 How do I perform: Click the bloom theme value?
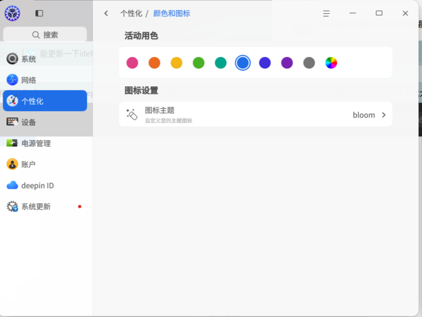click(x=364, y=115)
